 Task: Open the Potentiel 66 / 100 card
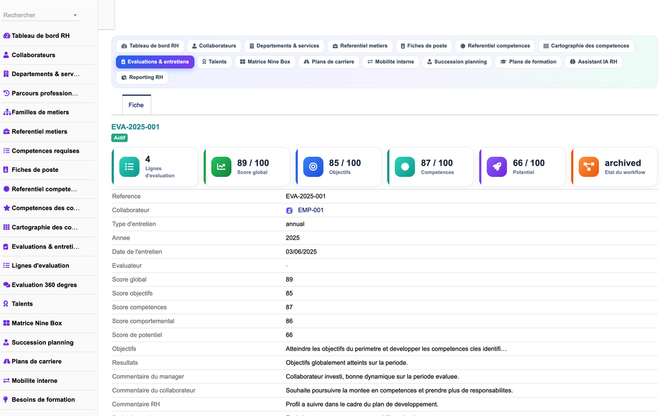[522, 167]
